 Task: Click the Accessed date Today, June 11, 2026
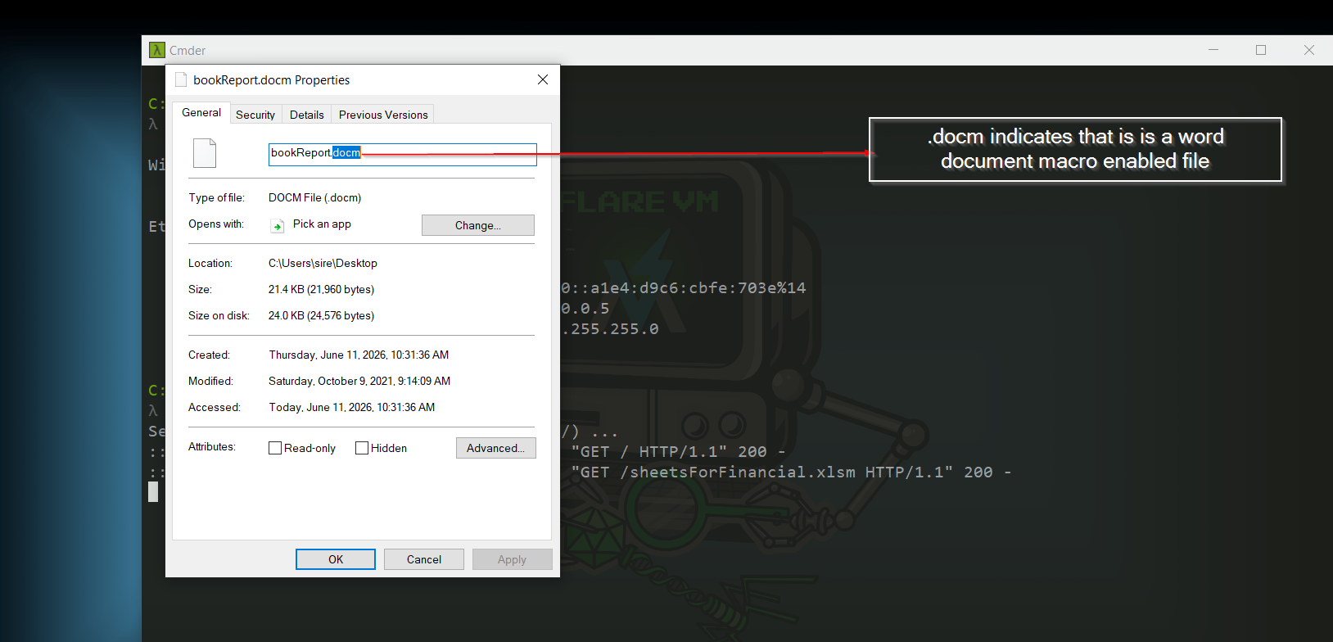coord(352,407)
